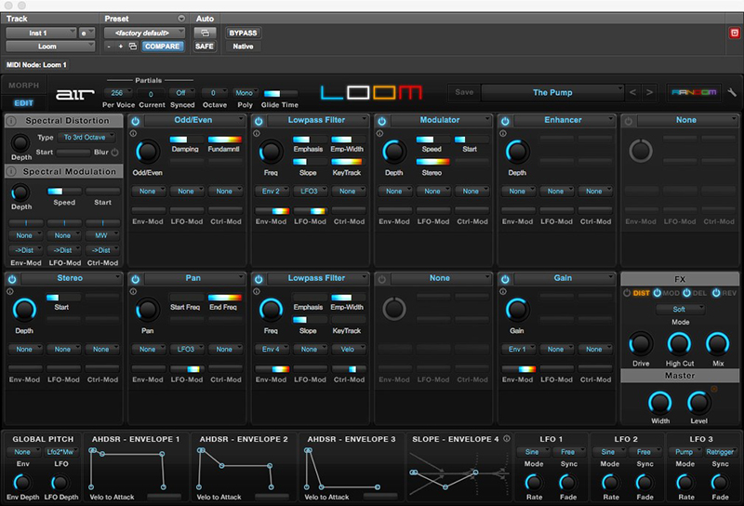Open Slope Envelope 4 info icon
Screen dimensions: 744x506
point(506,439)
